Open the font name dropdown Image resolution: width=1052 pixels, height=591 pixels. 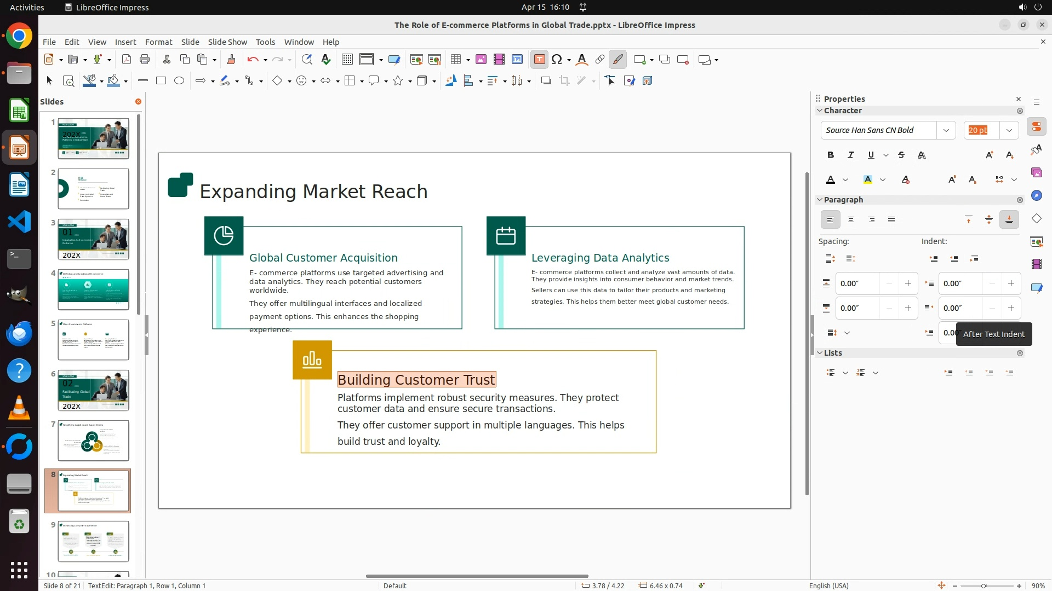click(x=946, y=130)
